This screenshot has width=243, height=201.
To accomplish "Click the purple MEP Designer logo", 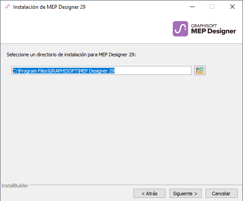I will [x=180, y=29].
